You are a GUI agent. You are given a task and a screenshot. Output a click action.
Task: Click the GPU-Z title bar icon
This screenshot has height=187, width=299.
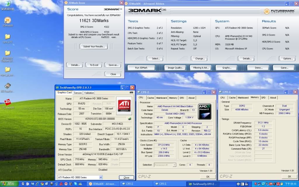point(58,88)
